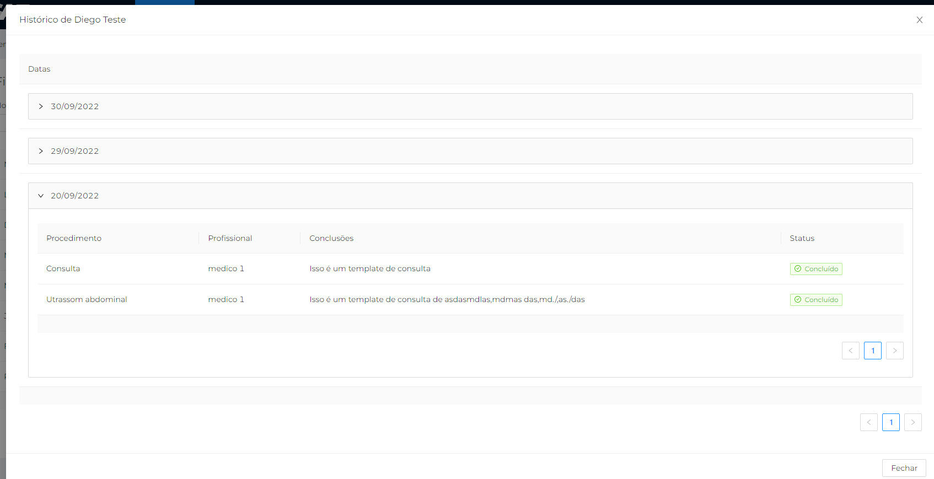Expand the 30/09/2022 date section
Image resolution: width=934 pixels, height=479 pixels.
pos(41,106)
